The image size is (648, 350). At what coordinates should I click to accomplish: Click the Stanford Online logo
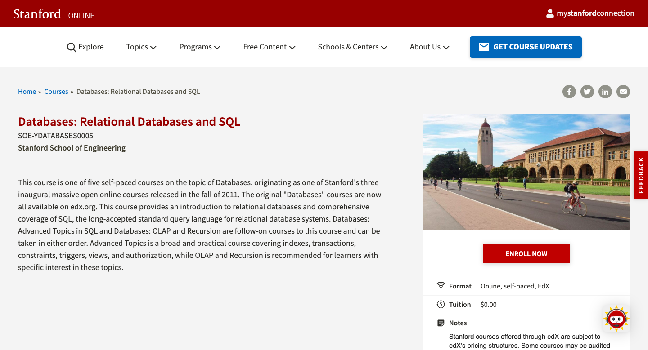pyautogui.click(x=54, y=14)
